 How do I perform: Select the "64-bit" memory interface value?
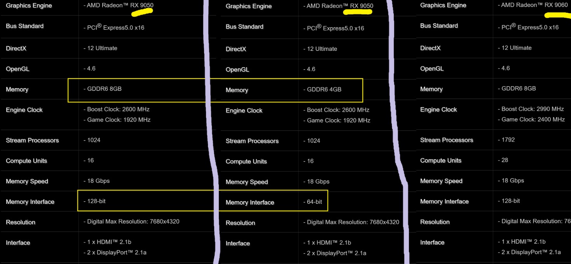click(314, 202)
